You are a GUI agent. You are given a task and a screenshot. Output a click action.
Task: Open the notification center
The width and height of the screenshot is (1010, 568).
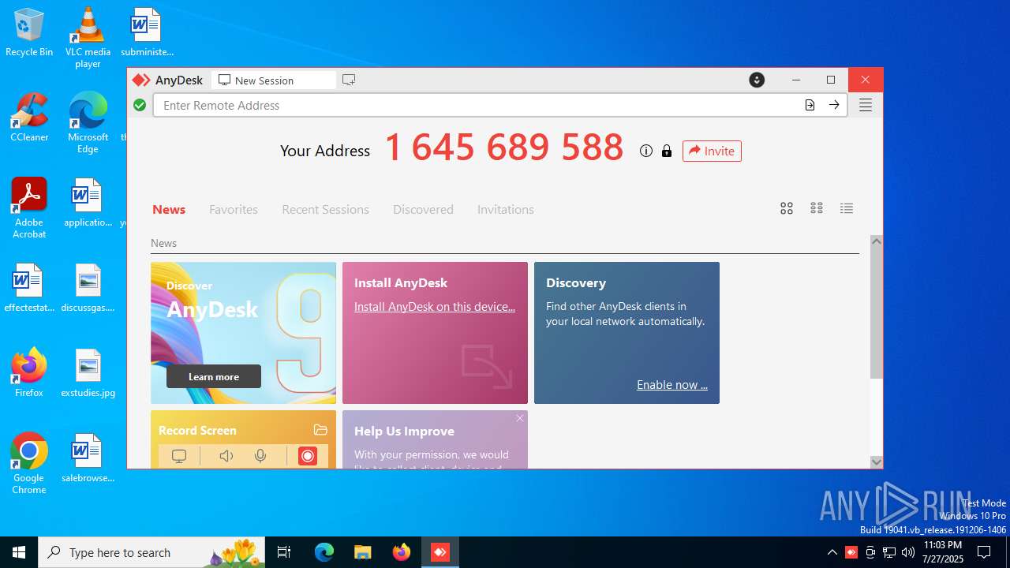984,552
